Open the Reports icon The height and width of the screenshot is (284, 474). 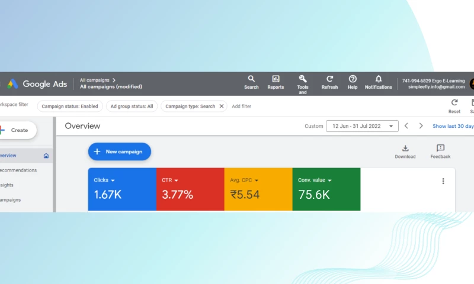[276, 82]
